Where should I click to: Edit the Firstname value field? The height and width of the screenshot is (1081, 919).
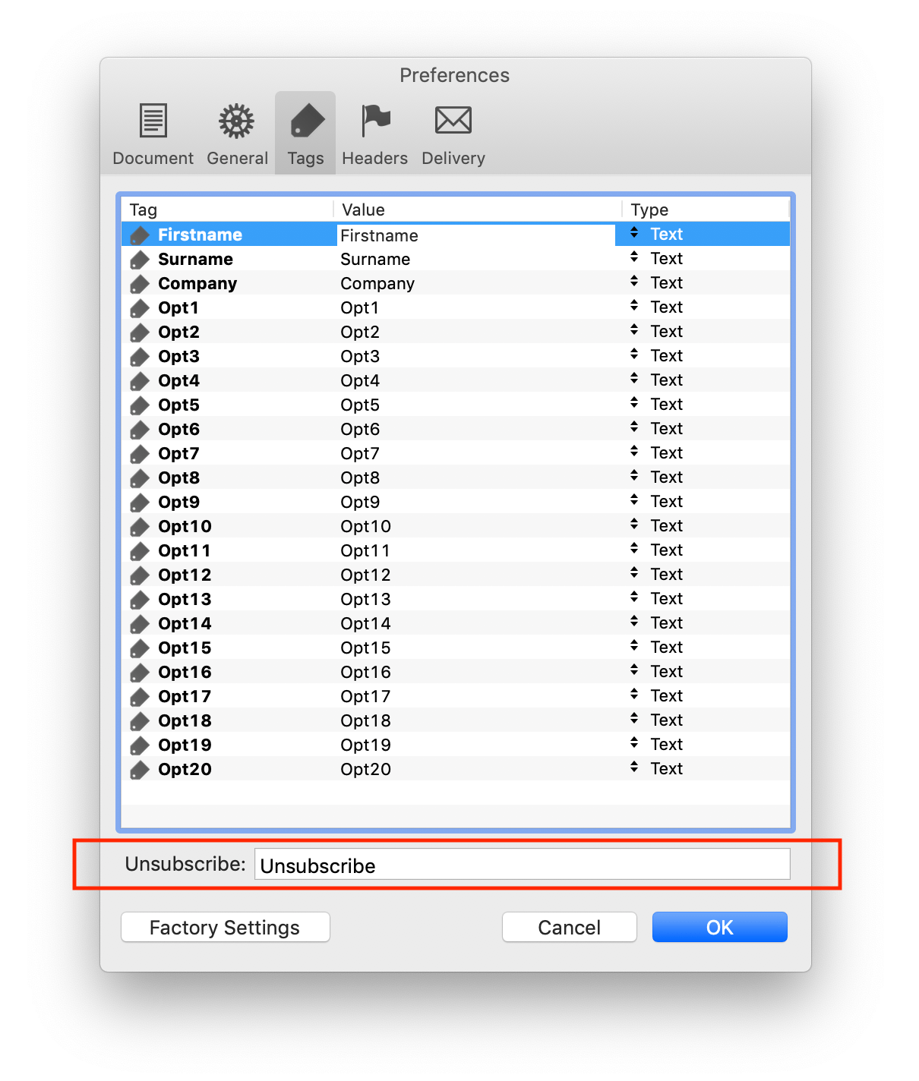pyautogui.click(x=475, y=235)
